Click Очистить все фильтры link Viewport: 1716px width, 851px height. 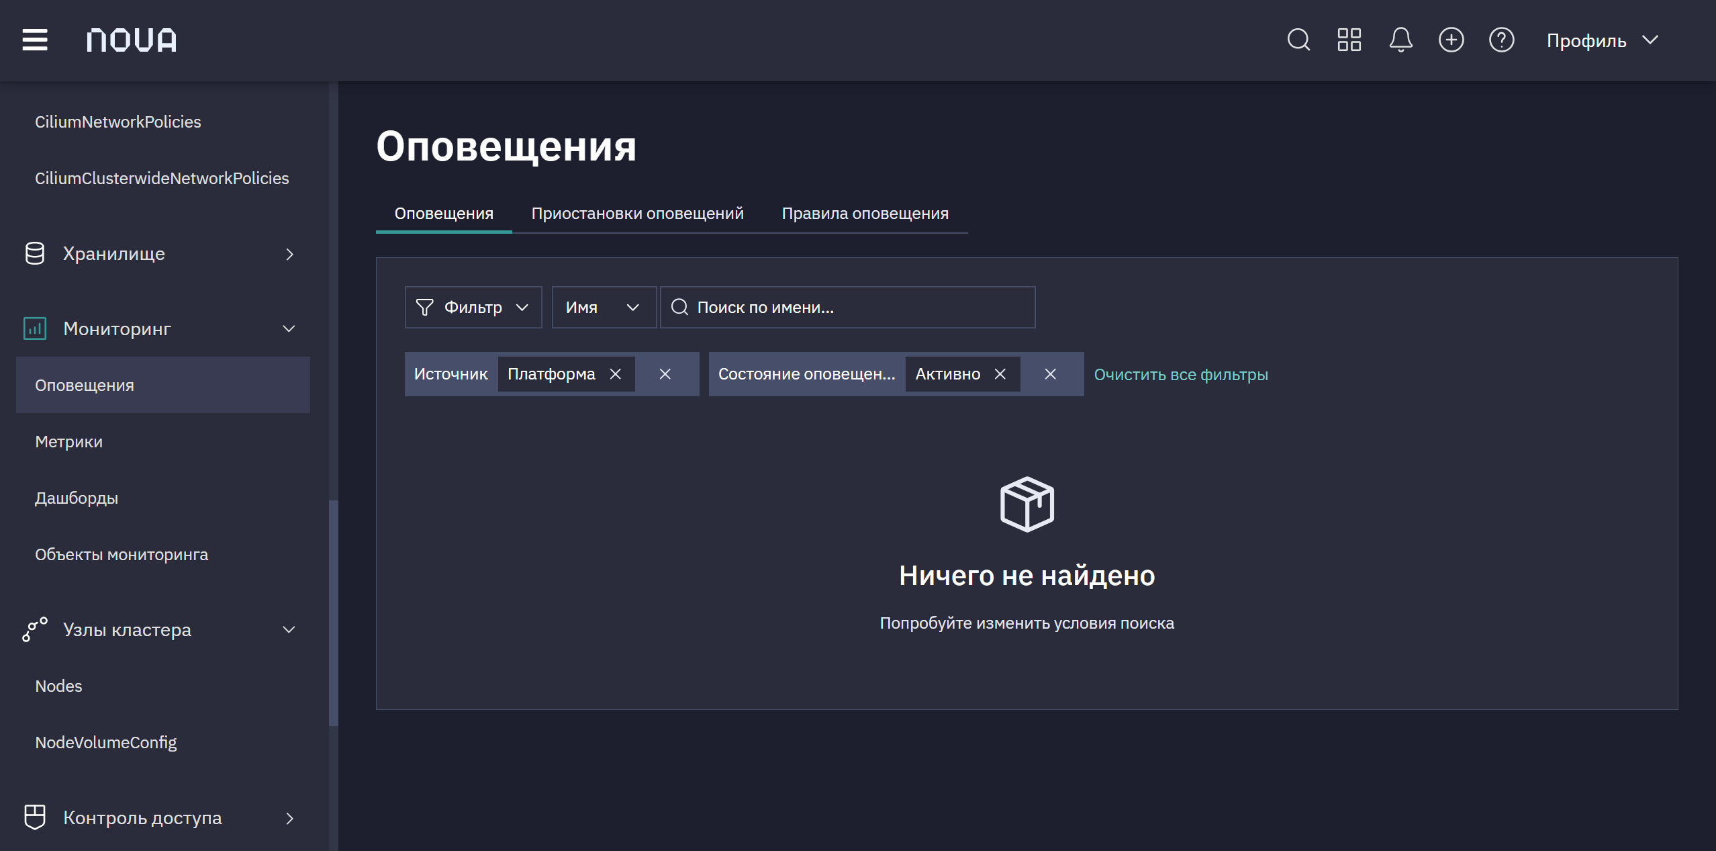1181,374
